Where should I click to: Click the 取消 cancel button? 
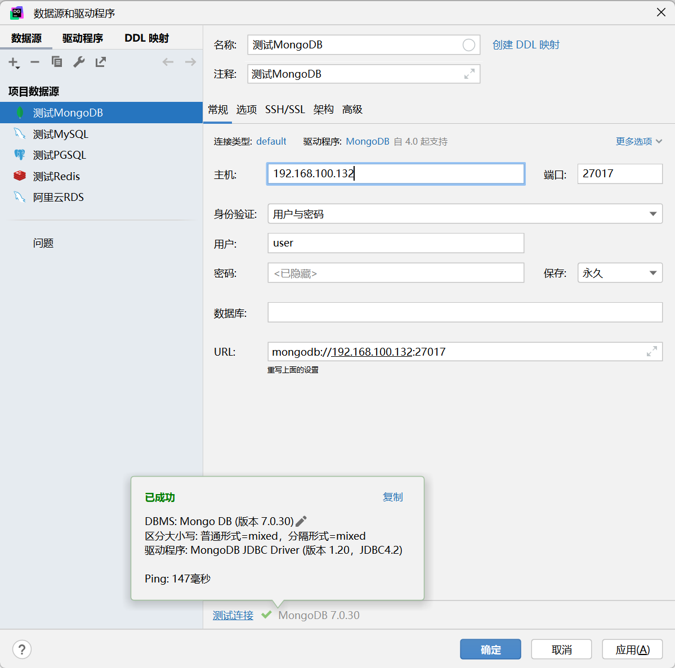click(x=561, y=649)
